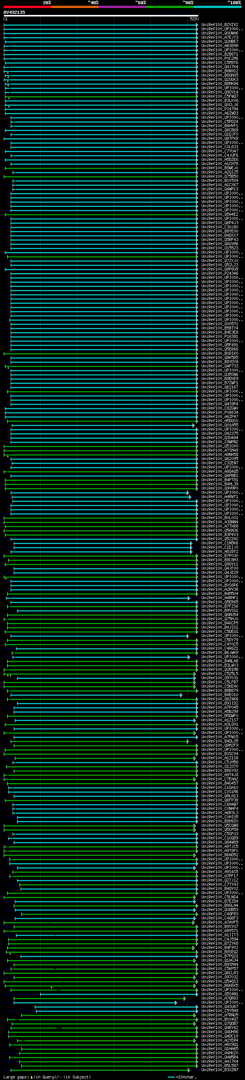Screen dimensions: 245x1080
Task: Click the orange ~40% identity legend segment
Action: (75, 7)
